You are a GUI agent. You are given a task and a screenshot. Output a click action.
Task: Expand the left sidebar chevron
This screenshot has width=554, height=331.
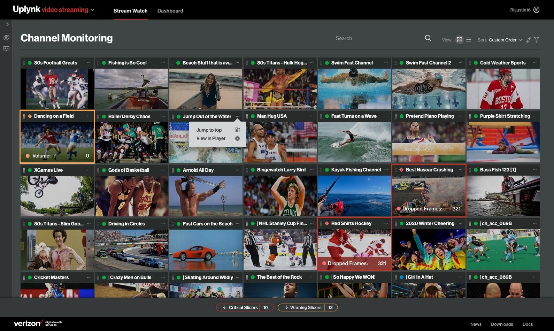click(x=7, y=24)
